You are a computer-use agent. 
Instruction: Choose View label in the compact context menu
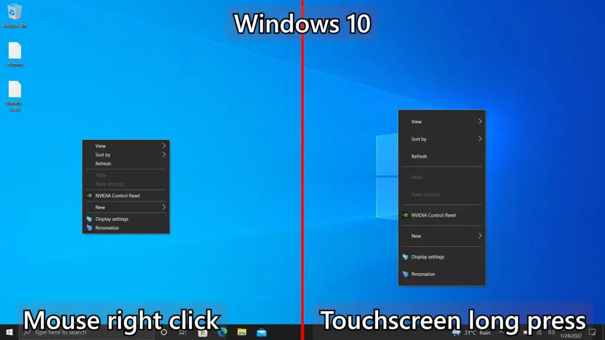[100, 146]
